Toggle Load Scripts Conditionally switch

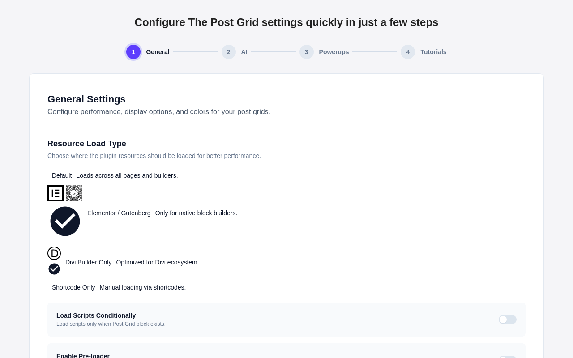point(508,320)
